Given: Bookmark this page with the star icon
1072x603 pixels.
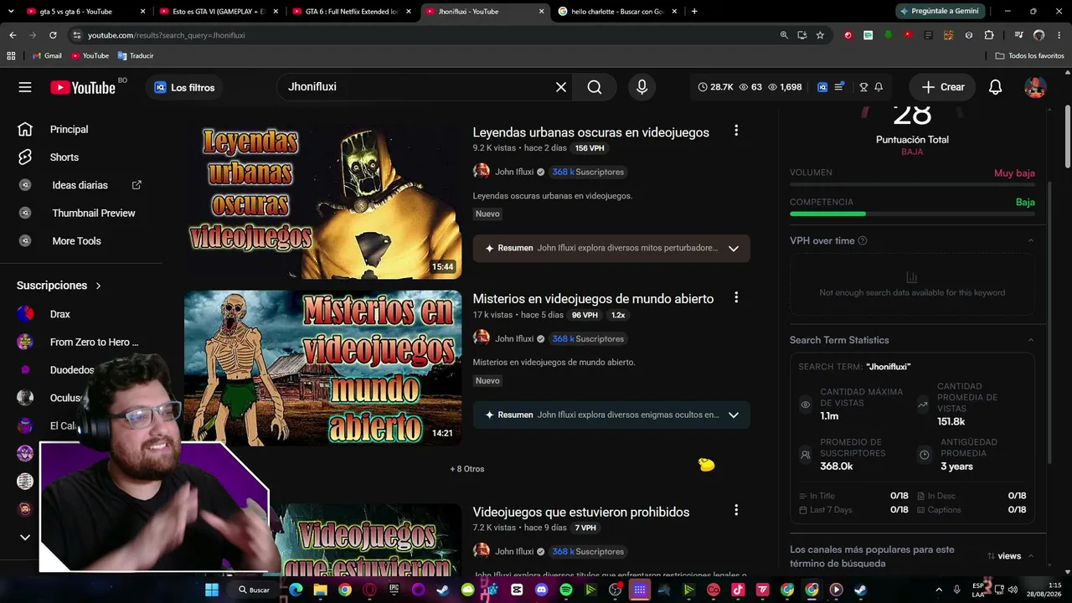Looking at the screenshot, I should click(820, 35).
